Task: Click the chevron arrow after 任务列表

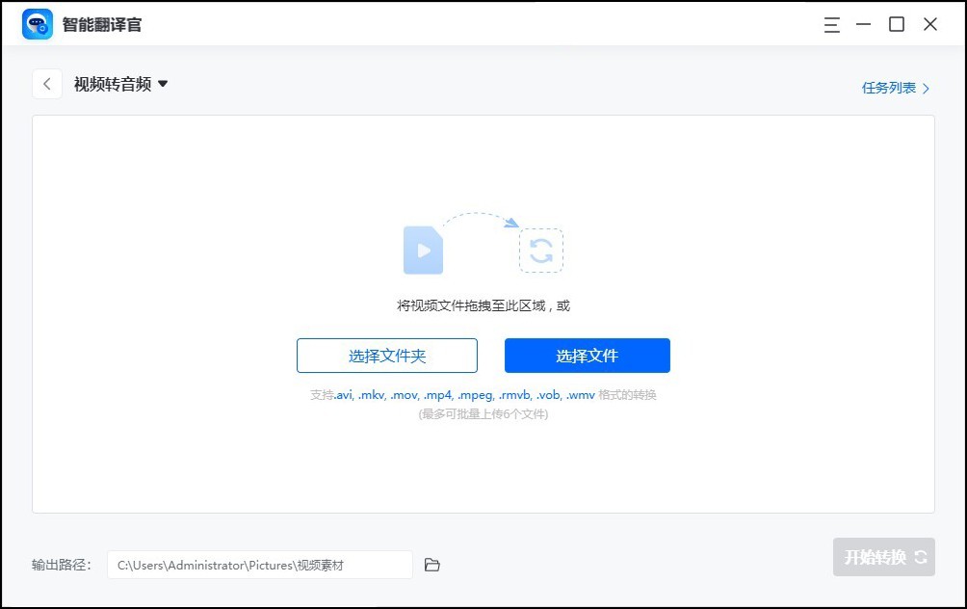Action: pos(927,86)
